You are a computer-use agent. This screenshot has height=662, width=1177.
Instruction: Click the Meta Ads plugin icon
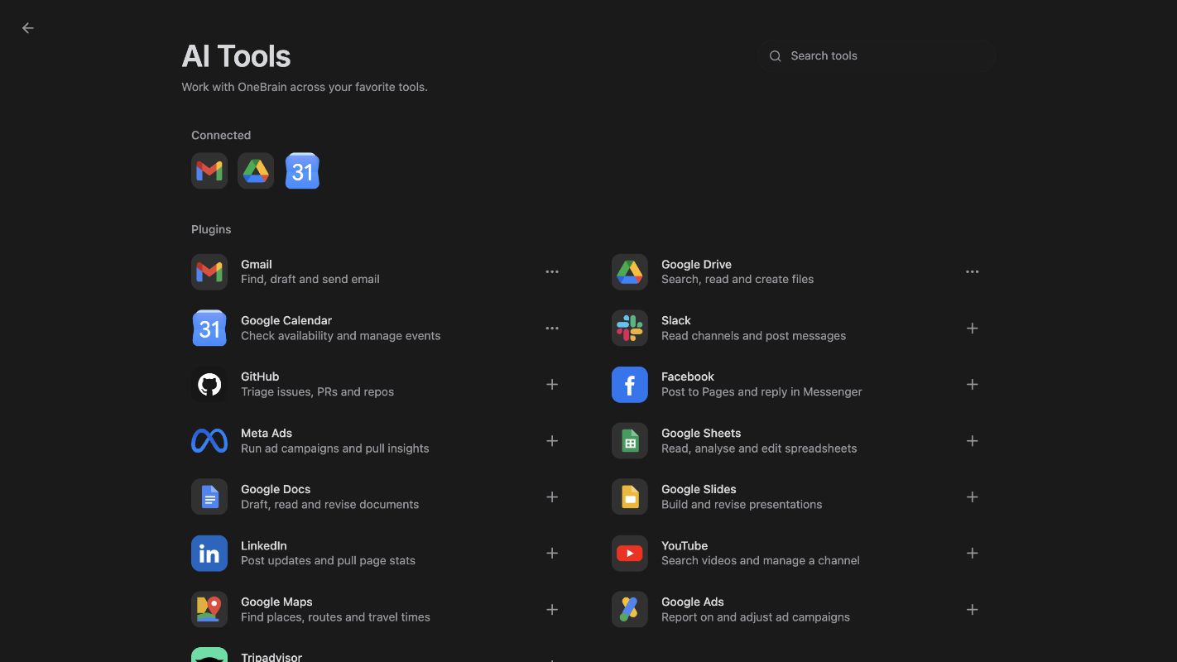click(209, 440)
